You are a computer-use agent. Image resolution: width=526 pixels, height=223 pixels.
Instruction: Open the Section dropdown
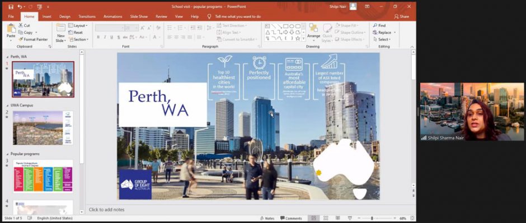[x=78, y=39]
